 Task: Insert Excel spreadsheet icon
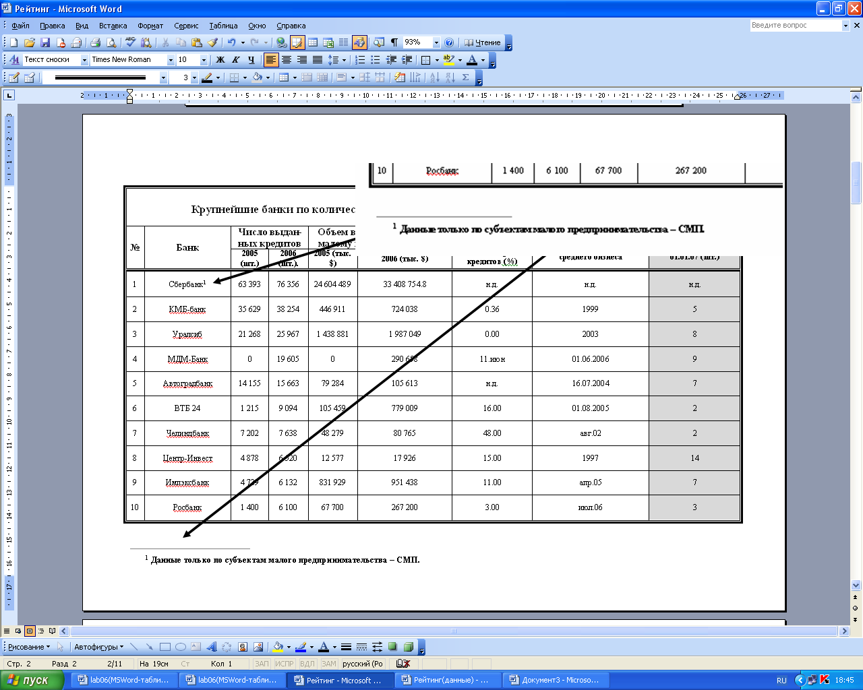(x=329, y=42)
